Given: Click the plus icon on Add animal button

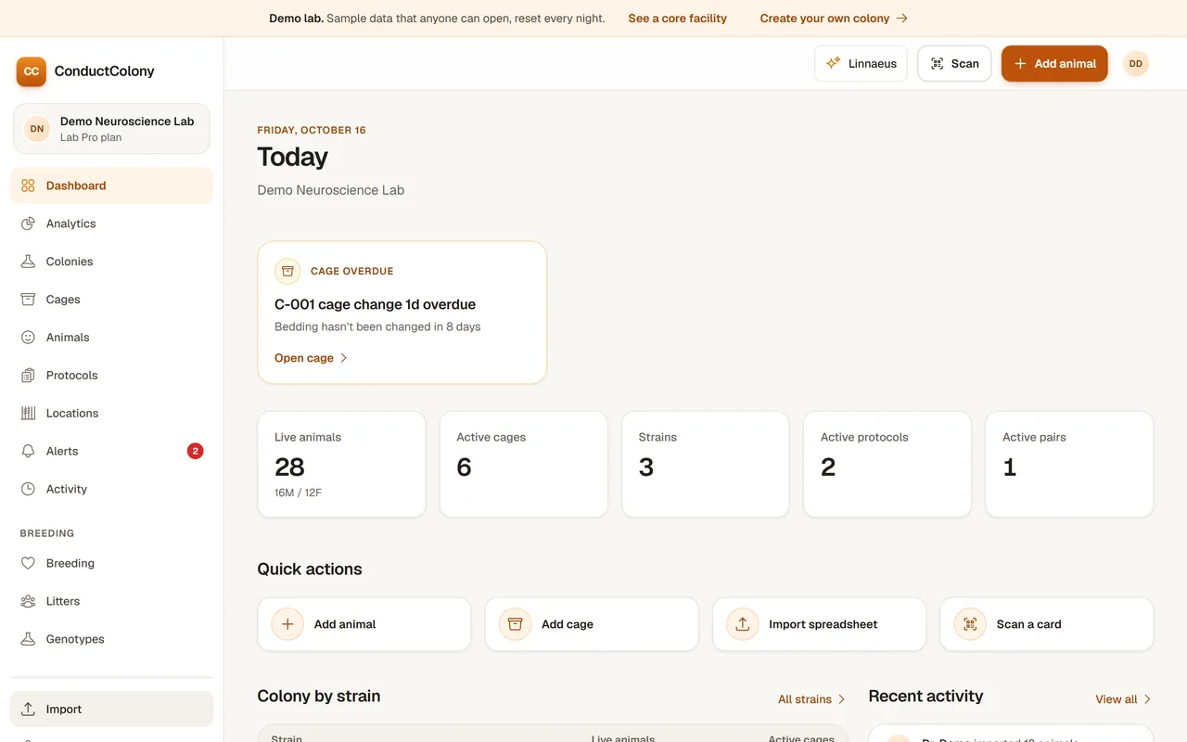Looking at the screenshot, I should pyautogui.click(x=1020, y=64).
